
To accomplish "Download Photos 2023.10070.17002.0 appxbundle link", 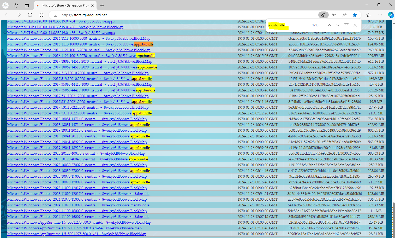I will (x=79, y=182).
